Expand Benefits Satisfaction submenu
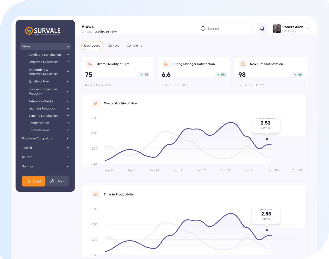Image resolution: width=329 pixels, height=259 pixels. coord(68,116)
